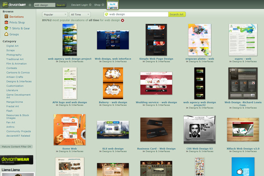264x176 pixels.
Task: Remove the web design search filter (red X)
Action: (123, 20)
